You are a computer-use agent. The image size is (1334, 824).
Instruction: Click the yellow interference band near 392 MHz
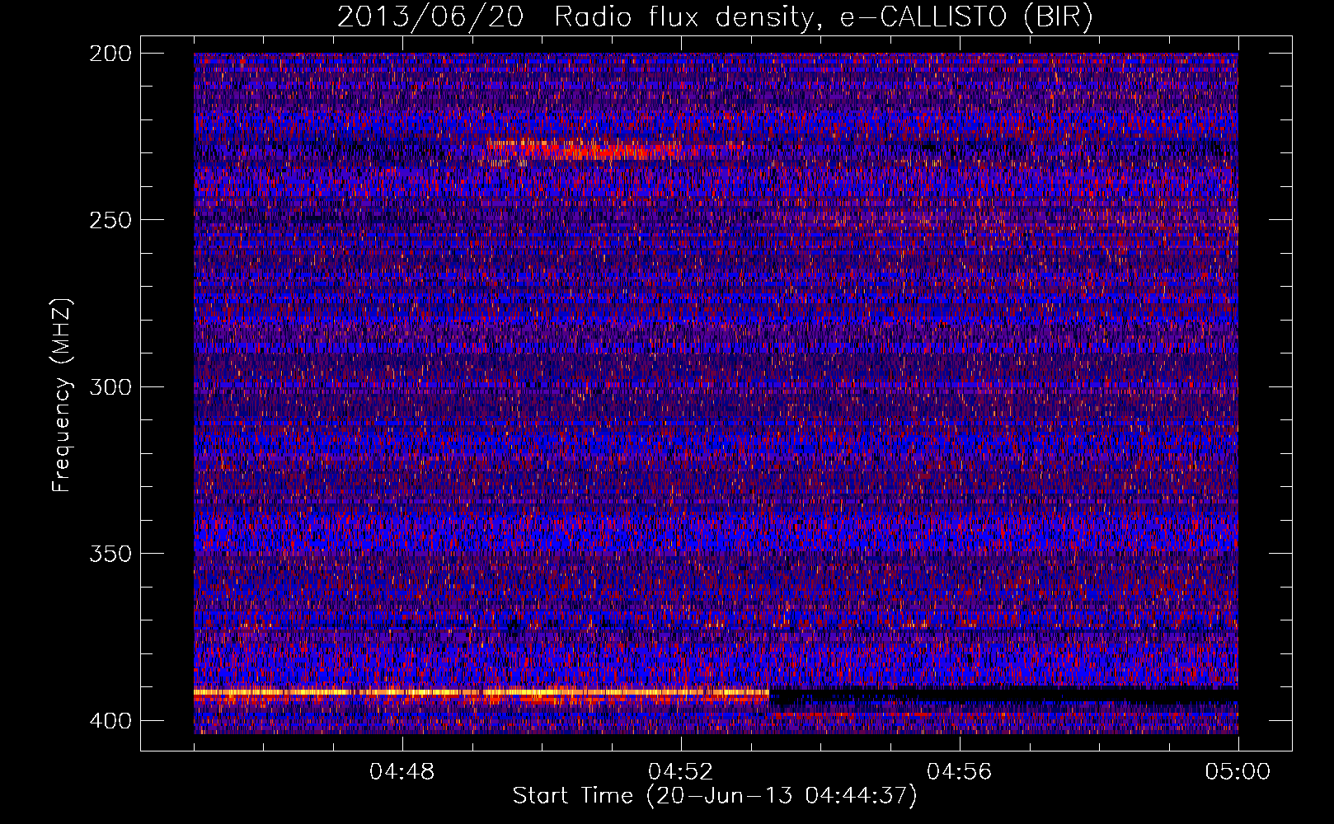click(x=481, y=692)
